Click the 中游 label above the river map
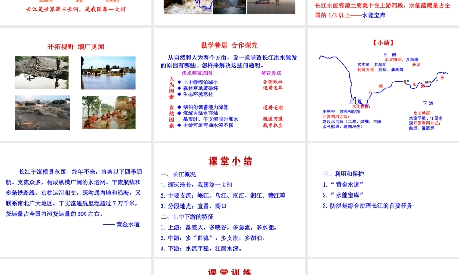The image size is (459, 275). [390, 55]
